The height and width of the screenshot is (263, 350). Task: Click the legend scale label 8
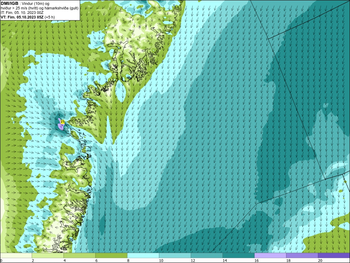click(x=128, y=261)
